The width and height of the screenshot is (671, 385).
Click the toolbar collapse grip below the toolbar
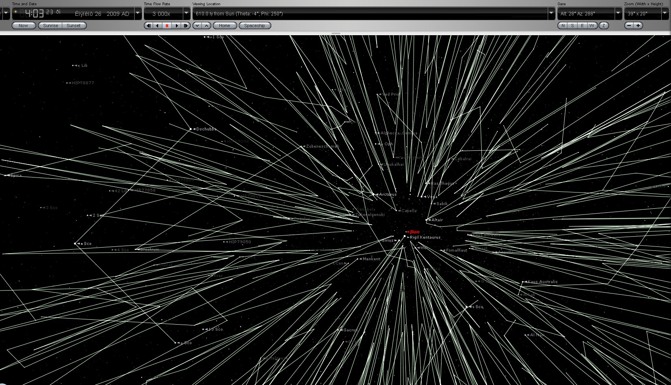click(336, 33)
